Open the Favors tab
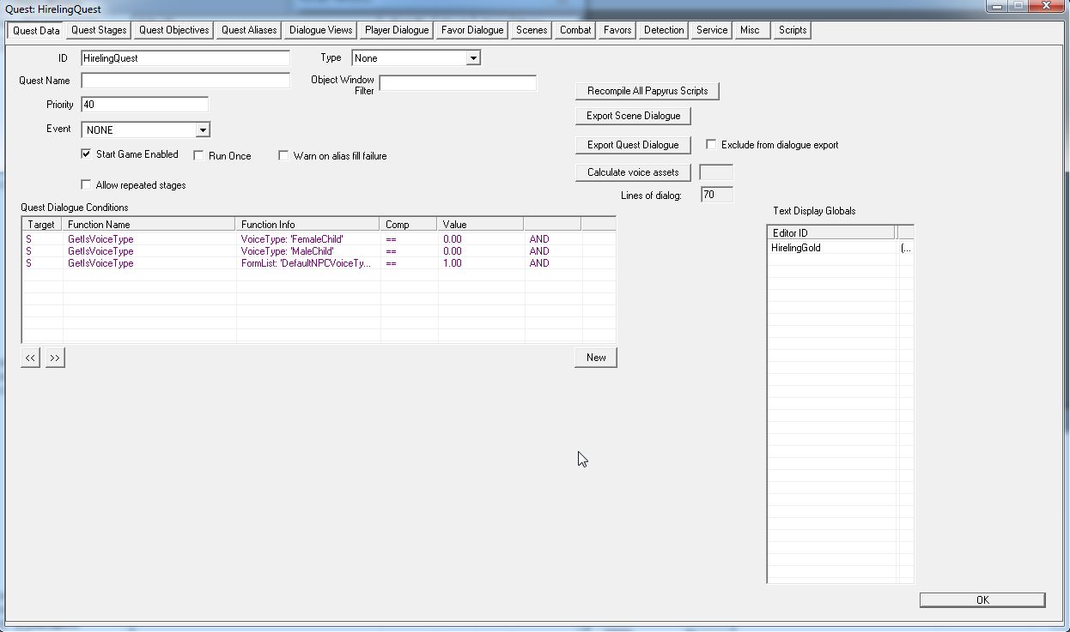The width and height of the screenshot is (1070, 632). pos(617,30)
